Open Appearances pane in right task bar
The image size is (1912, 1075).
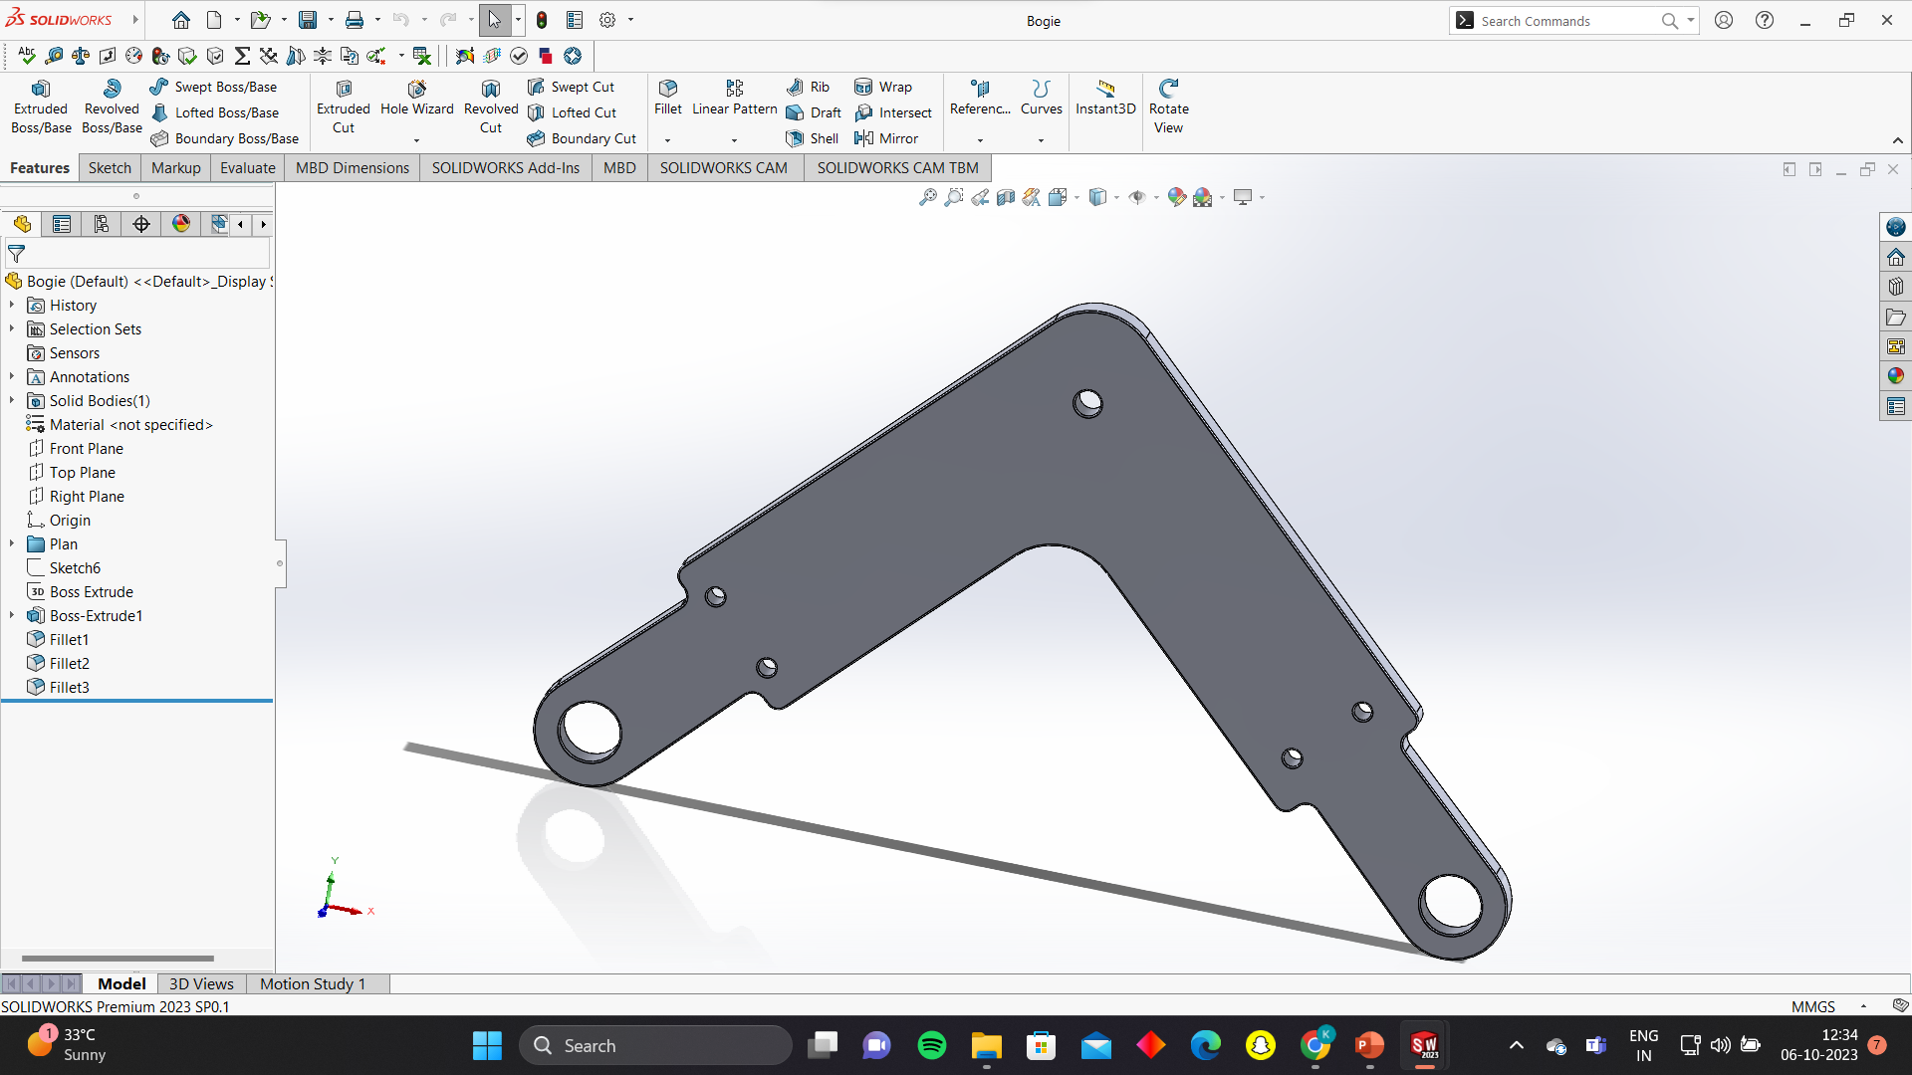coord(1895,376)
